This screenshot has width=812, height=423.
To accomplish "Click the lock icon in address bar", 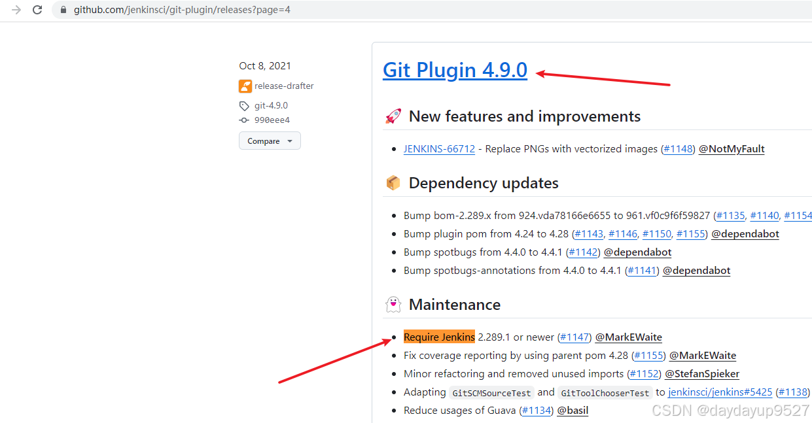I will (x=63, y=10).
